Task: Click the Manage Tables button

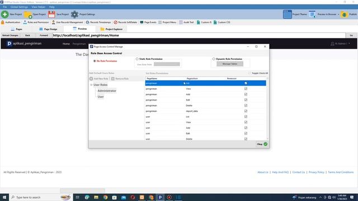Action: (x=230, y=64)
